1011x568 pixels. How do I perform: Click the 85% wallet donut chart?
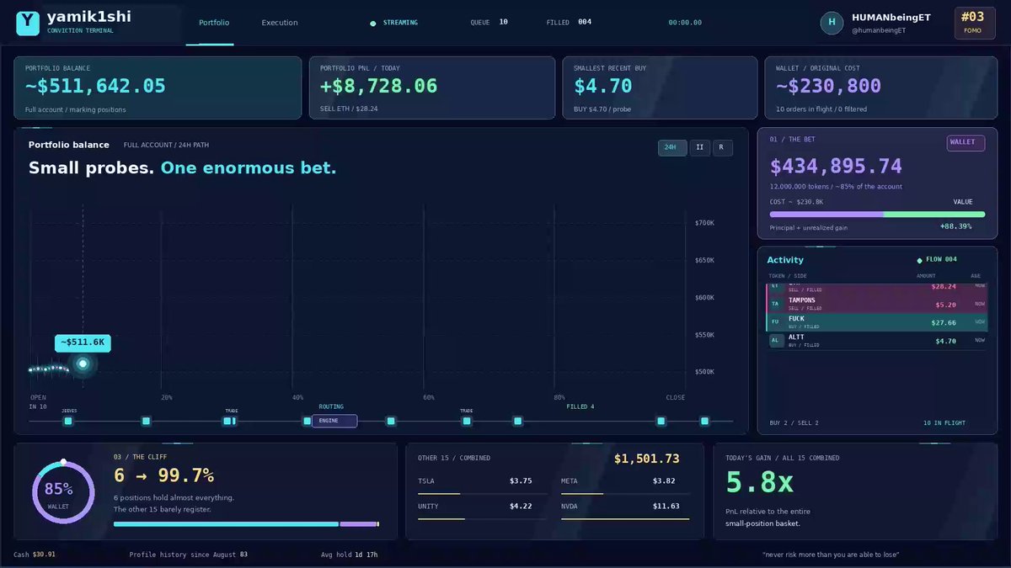63,491
